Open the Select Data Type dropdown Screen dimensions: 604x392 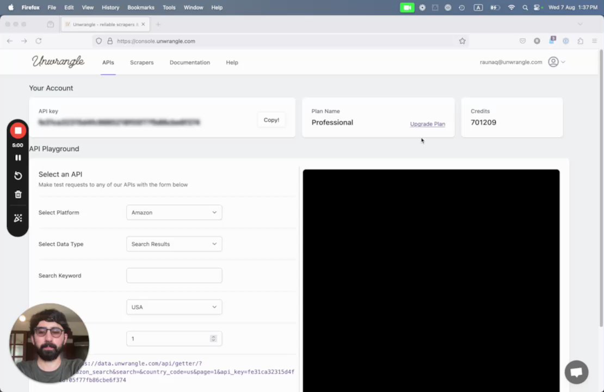point(174,244)
